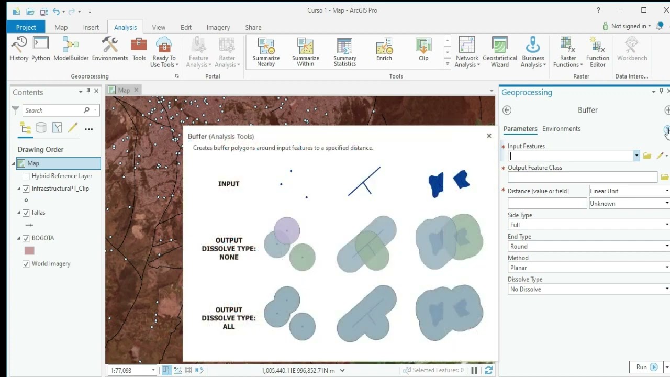Close the Buffer help popup
The height and width of the screenshot is (377, 670).
click(x=489, y=136)
